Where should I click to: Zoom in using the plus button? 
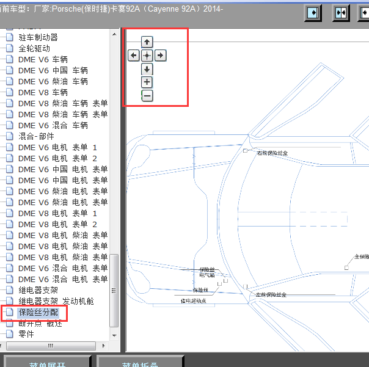[147, 82]
